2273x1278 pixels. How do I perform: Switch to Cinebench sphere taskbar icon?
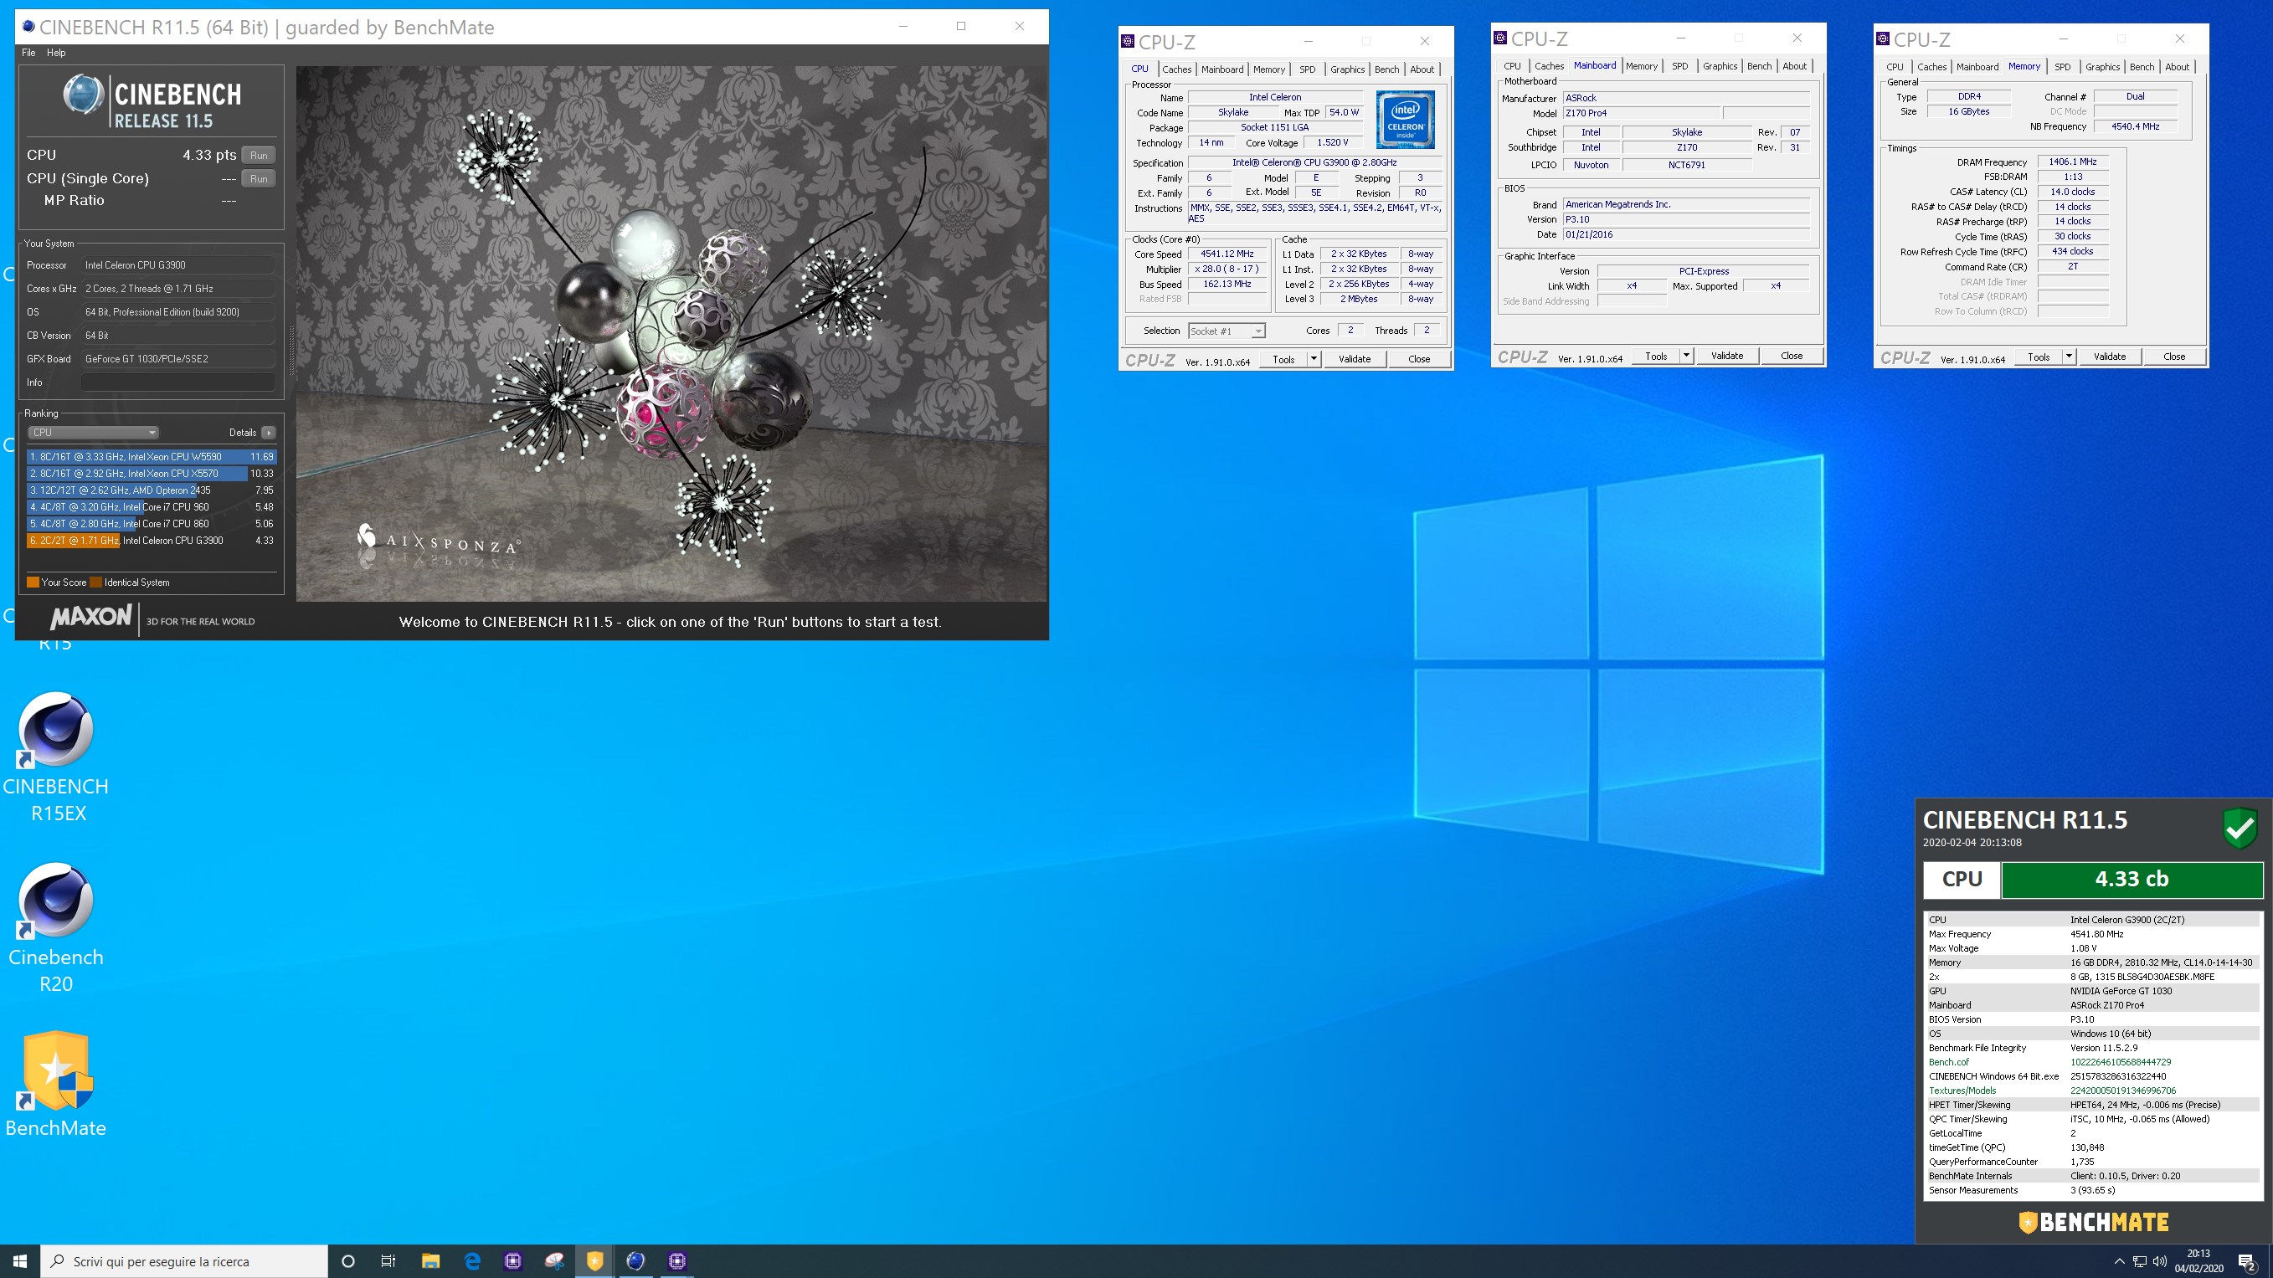coord(635,1261)
